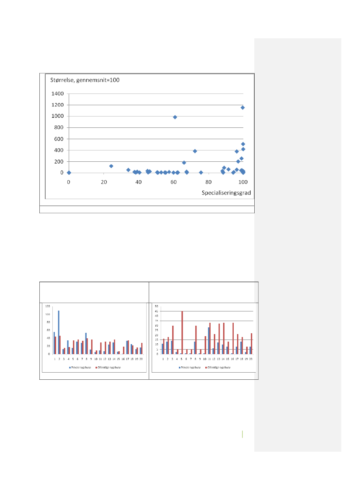
Task: Click the "Specialiseringsgrad" x-axis label
Action: [x=226, y=193]
